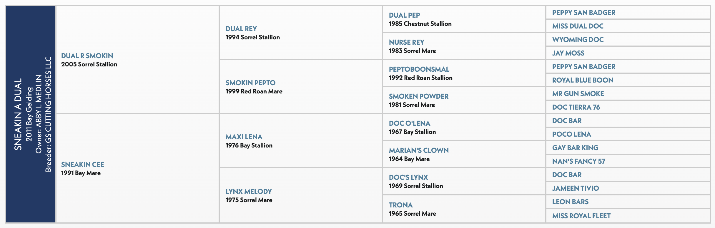Click the MR GUN SMOKE link
The image size is (715, 228).
tap(578, 94)
